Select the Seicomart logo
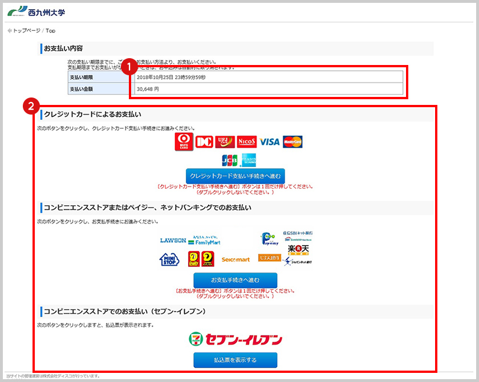This screenshot has width=479, height=382. tap(236, 259)
